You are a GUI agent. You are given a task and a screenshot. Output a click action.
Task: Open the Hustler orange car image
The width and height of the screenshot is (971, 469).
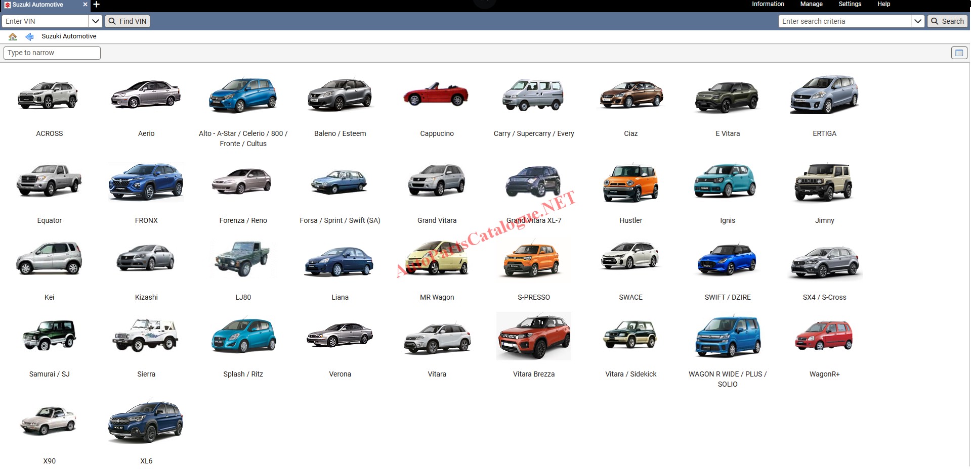tap(630, 182)
